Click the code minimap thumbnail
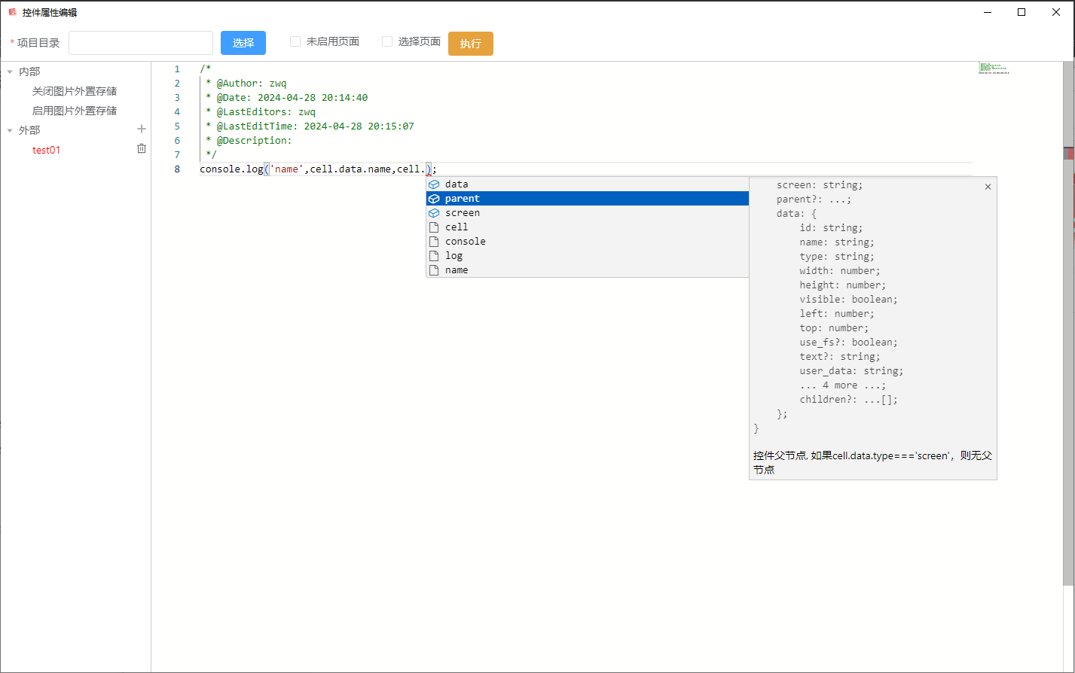 pyautogui.click(x=994, y=68)
